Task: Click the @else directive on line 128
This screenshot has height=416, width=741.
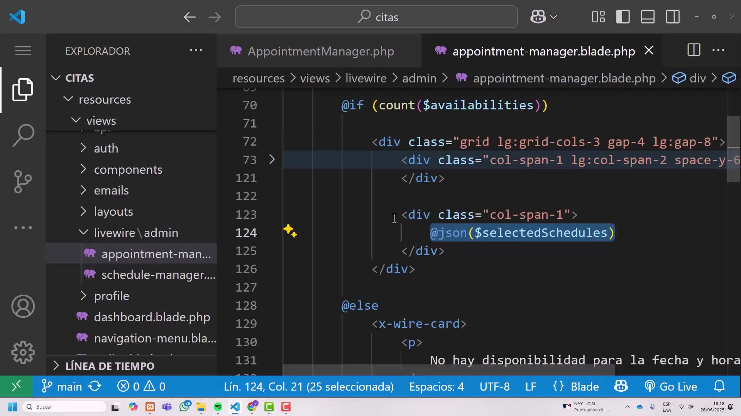Action: 360,305
